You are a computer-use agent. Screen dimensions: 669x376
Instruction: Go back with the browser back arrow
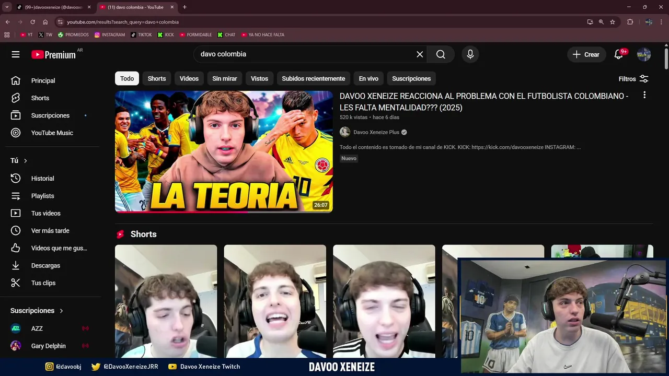click(x=7, y=22)
